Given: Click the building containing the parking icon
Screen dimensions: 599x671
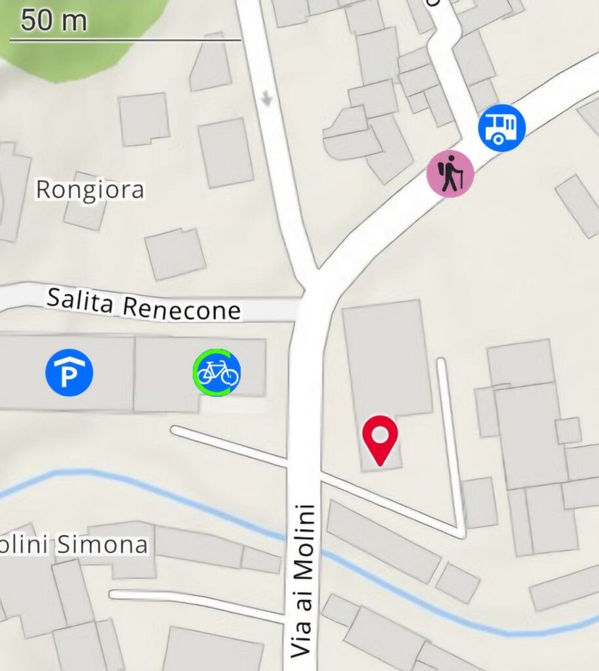Looking at the screenshot, I should click(66, 372).
